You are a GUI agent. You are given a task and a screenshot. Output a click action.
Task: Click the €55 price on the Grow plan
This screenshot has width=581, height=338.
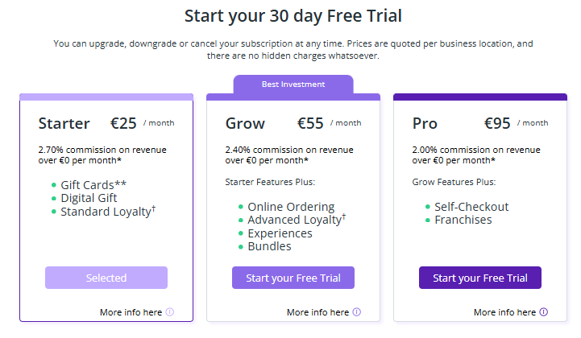[x=310, y=124]
